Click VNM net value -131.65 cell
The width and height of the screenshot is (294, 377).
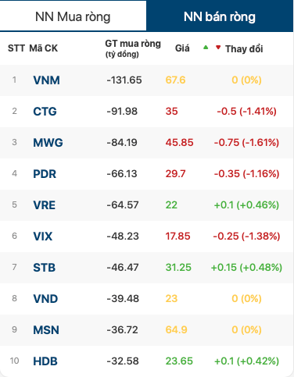pos(124,80)
